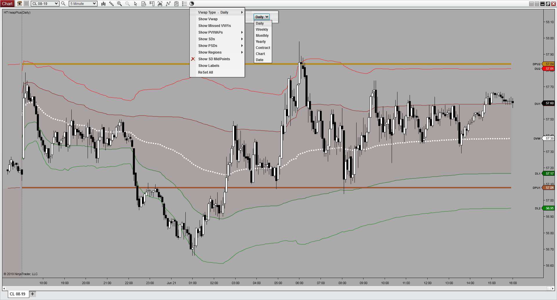Pick Yearly in the Vwap type list
557x300 pixels.
(x=263, y=42)
